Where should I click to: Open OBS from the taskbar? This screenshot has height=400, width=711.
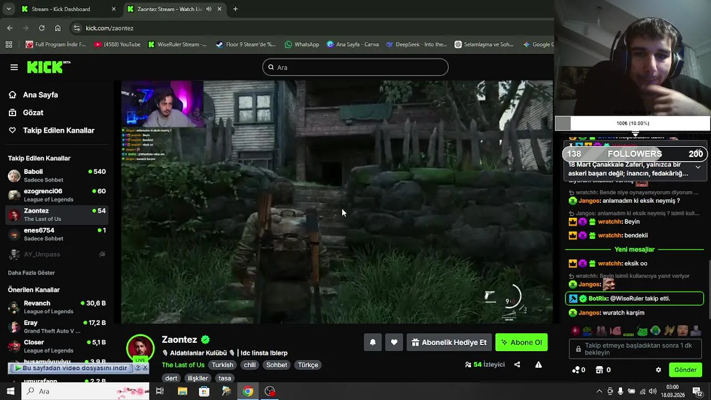coord(270,391)
